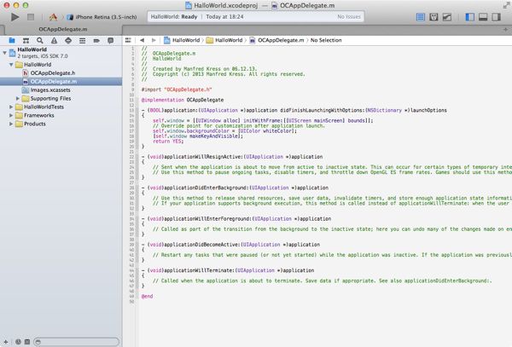Click OCAppDelegate.m in the jump bar

276,40
